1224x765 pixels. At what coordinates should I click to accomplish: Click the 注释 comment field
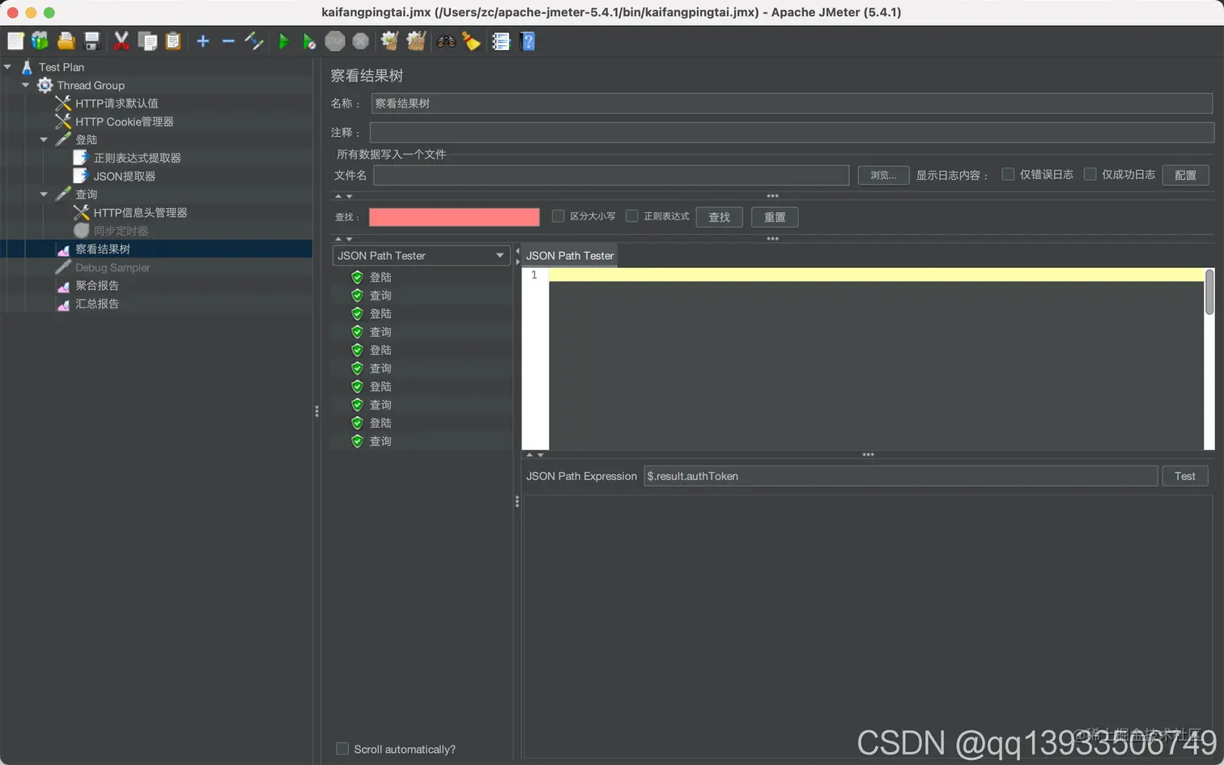(x=792, y=132)
